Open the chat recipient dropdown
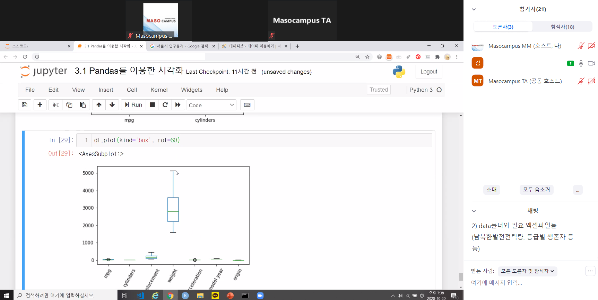This screenshot has height=300, width=598. [527, 271]
